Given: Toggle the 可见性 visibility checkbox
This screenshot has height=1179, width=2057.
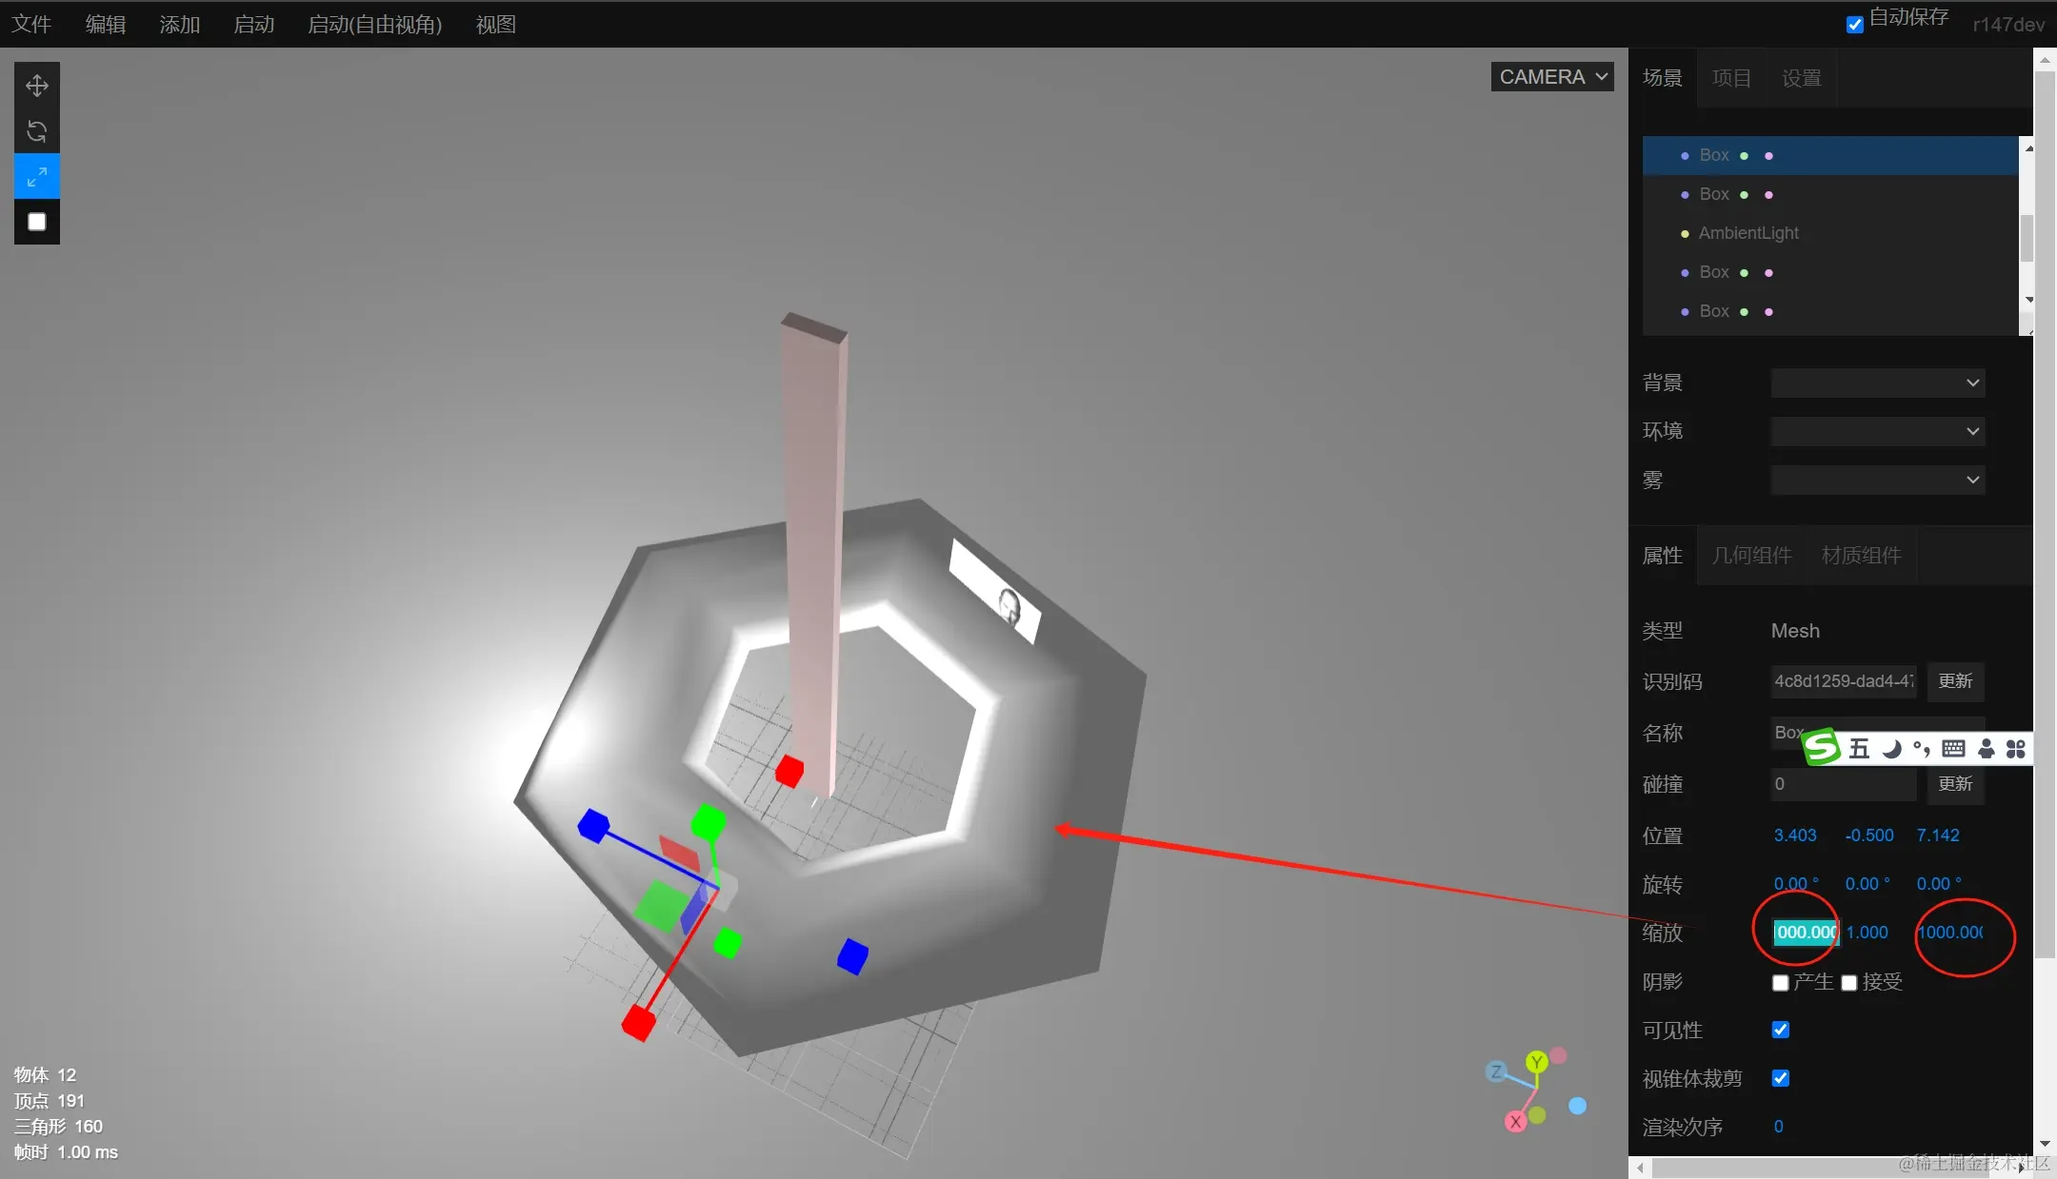Looking at the screenshot, I should tap(1780, 1030).
